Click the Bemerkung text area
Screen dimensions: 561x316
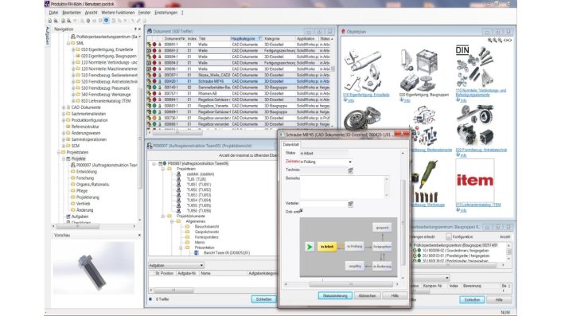(342, 187)
